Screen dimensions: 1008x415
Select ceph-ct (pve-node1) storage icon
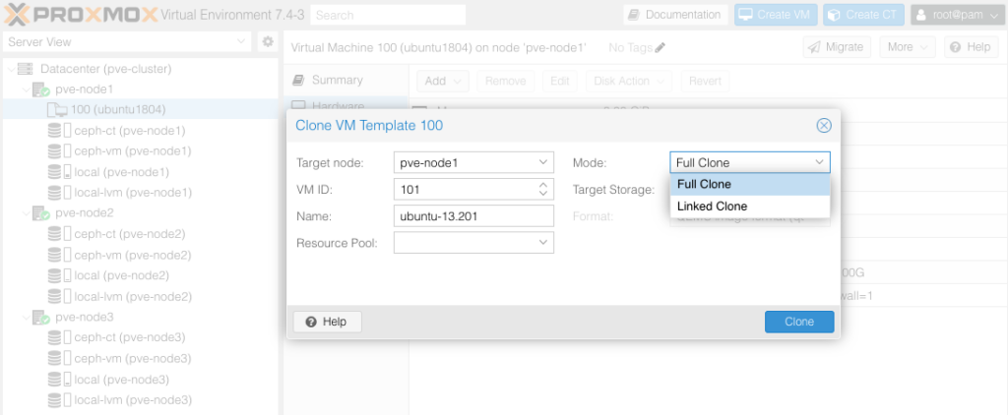[x=59, y=131]
